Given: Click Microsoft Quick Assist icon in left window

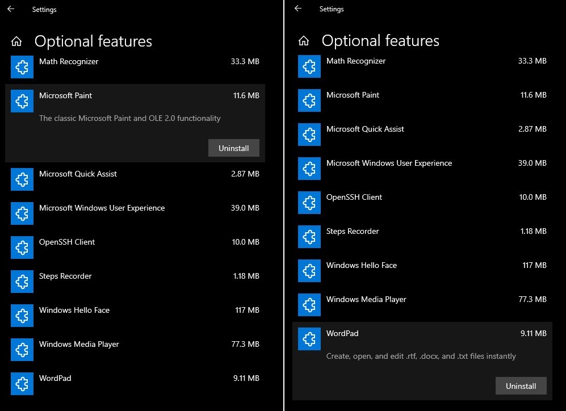Looking at the screenshot, I should click(x=22, y=179).
